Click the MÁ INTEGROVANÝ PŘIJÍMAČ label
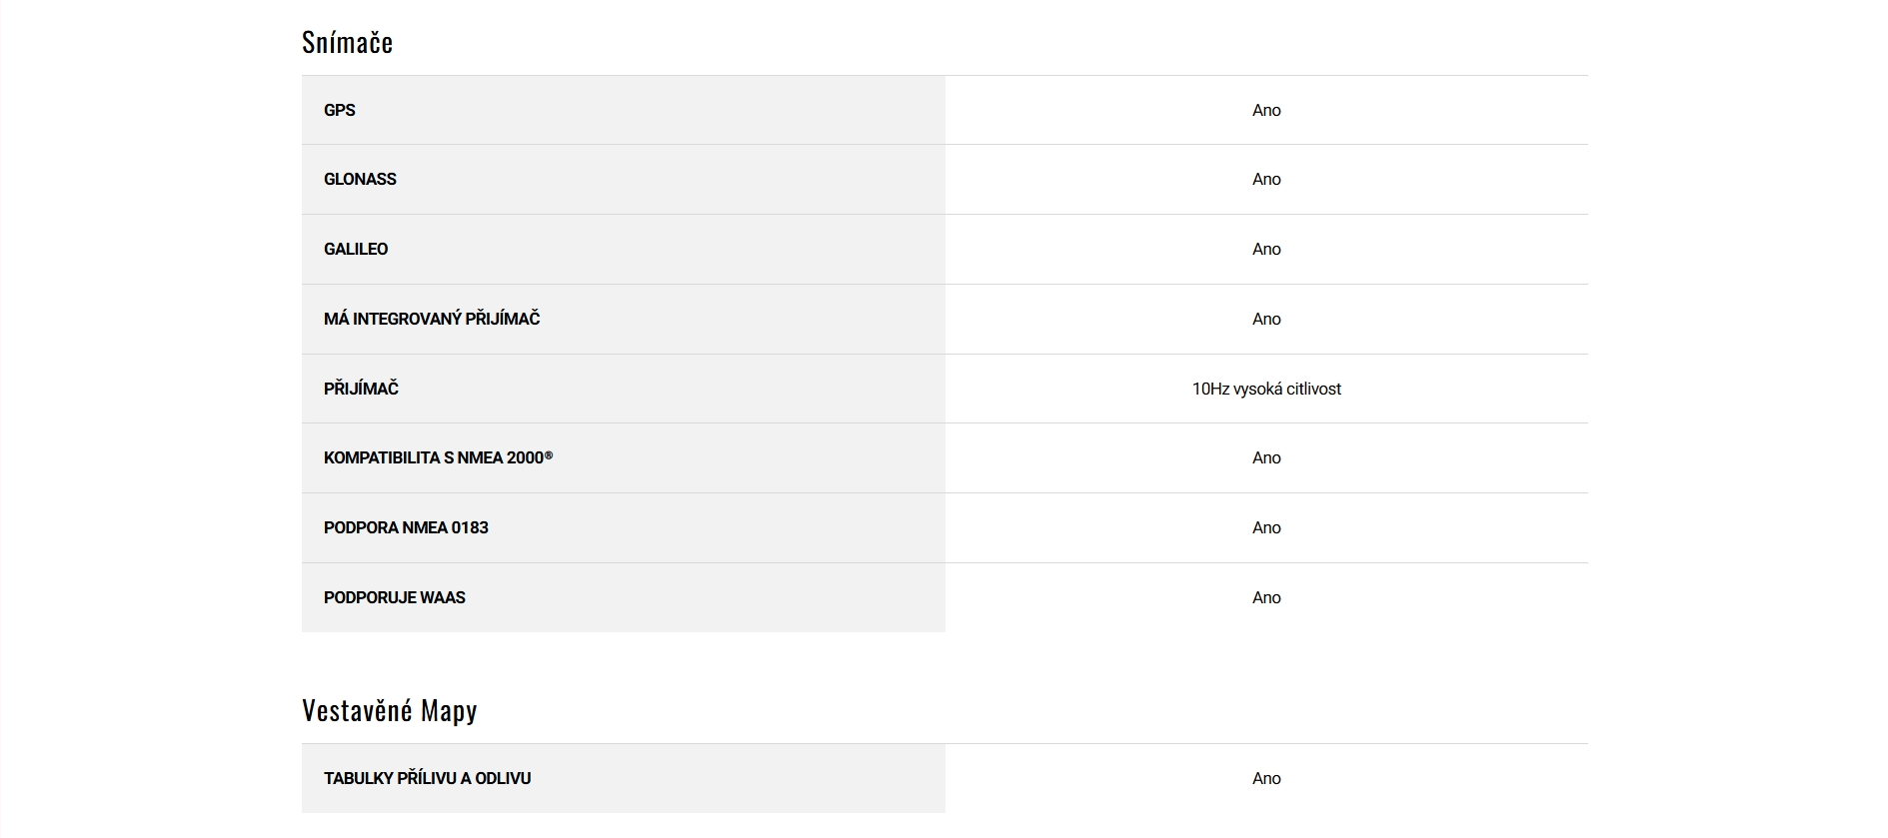This screenshot has width=1888, height=838. tap(432, 319)
